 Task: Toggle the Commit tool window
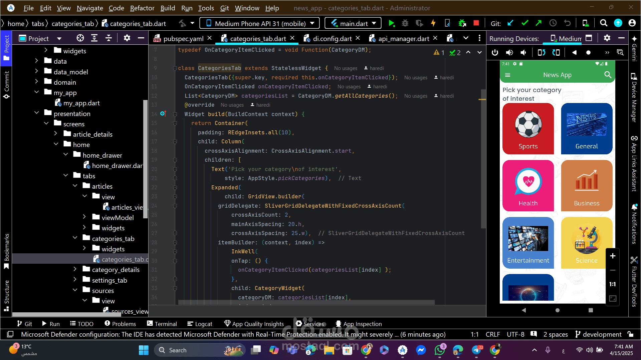click(6, 85)
